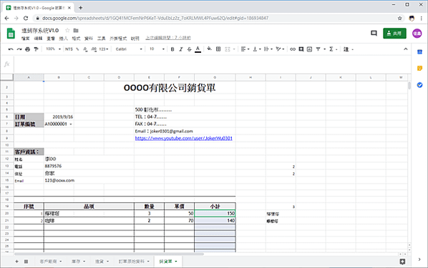
Task: Click the move to folder icon
Action: point(76,30)
